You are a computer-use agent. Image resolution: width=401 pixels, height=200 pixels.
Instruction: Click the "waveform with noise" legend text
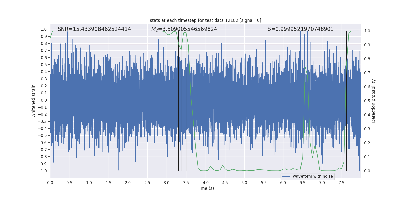click(313, 176)
